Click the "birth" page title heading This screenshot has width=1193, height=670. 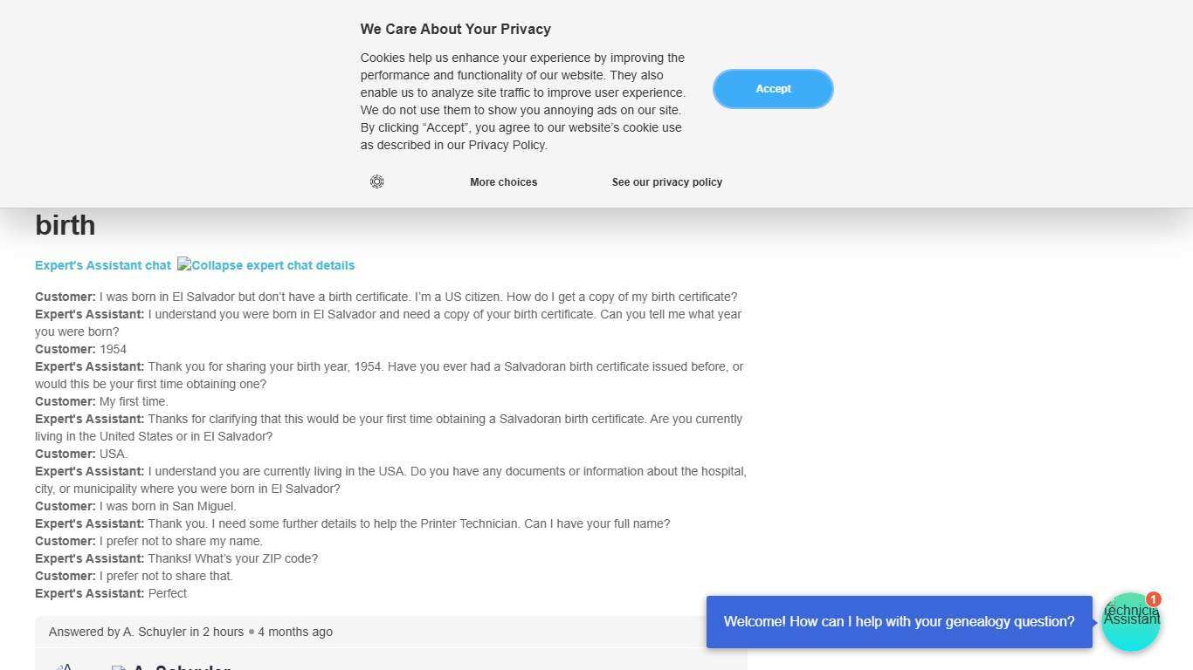[66, 225]
